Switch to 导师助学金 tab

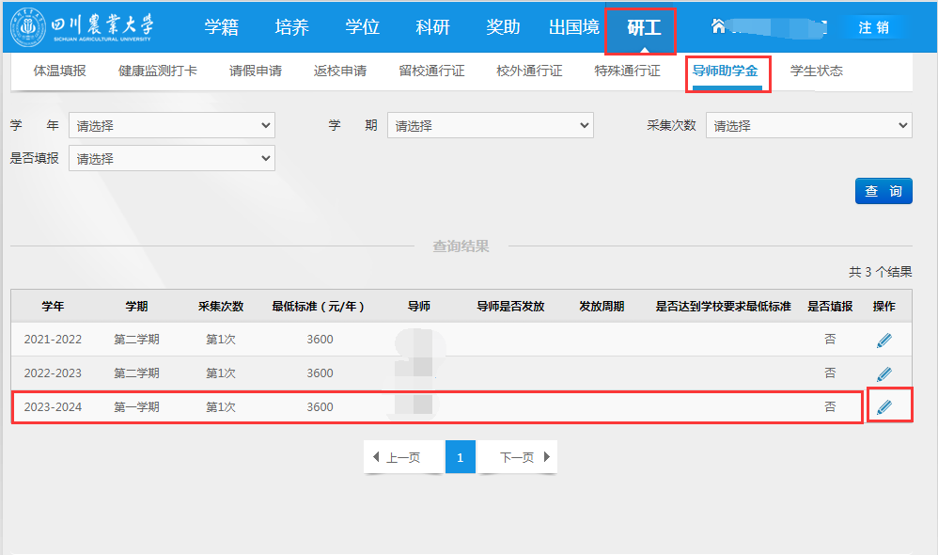pyautogui.click(x=726, y=71)
